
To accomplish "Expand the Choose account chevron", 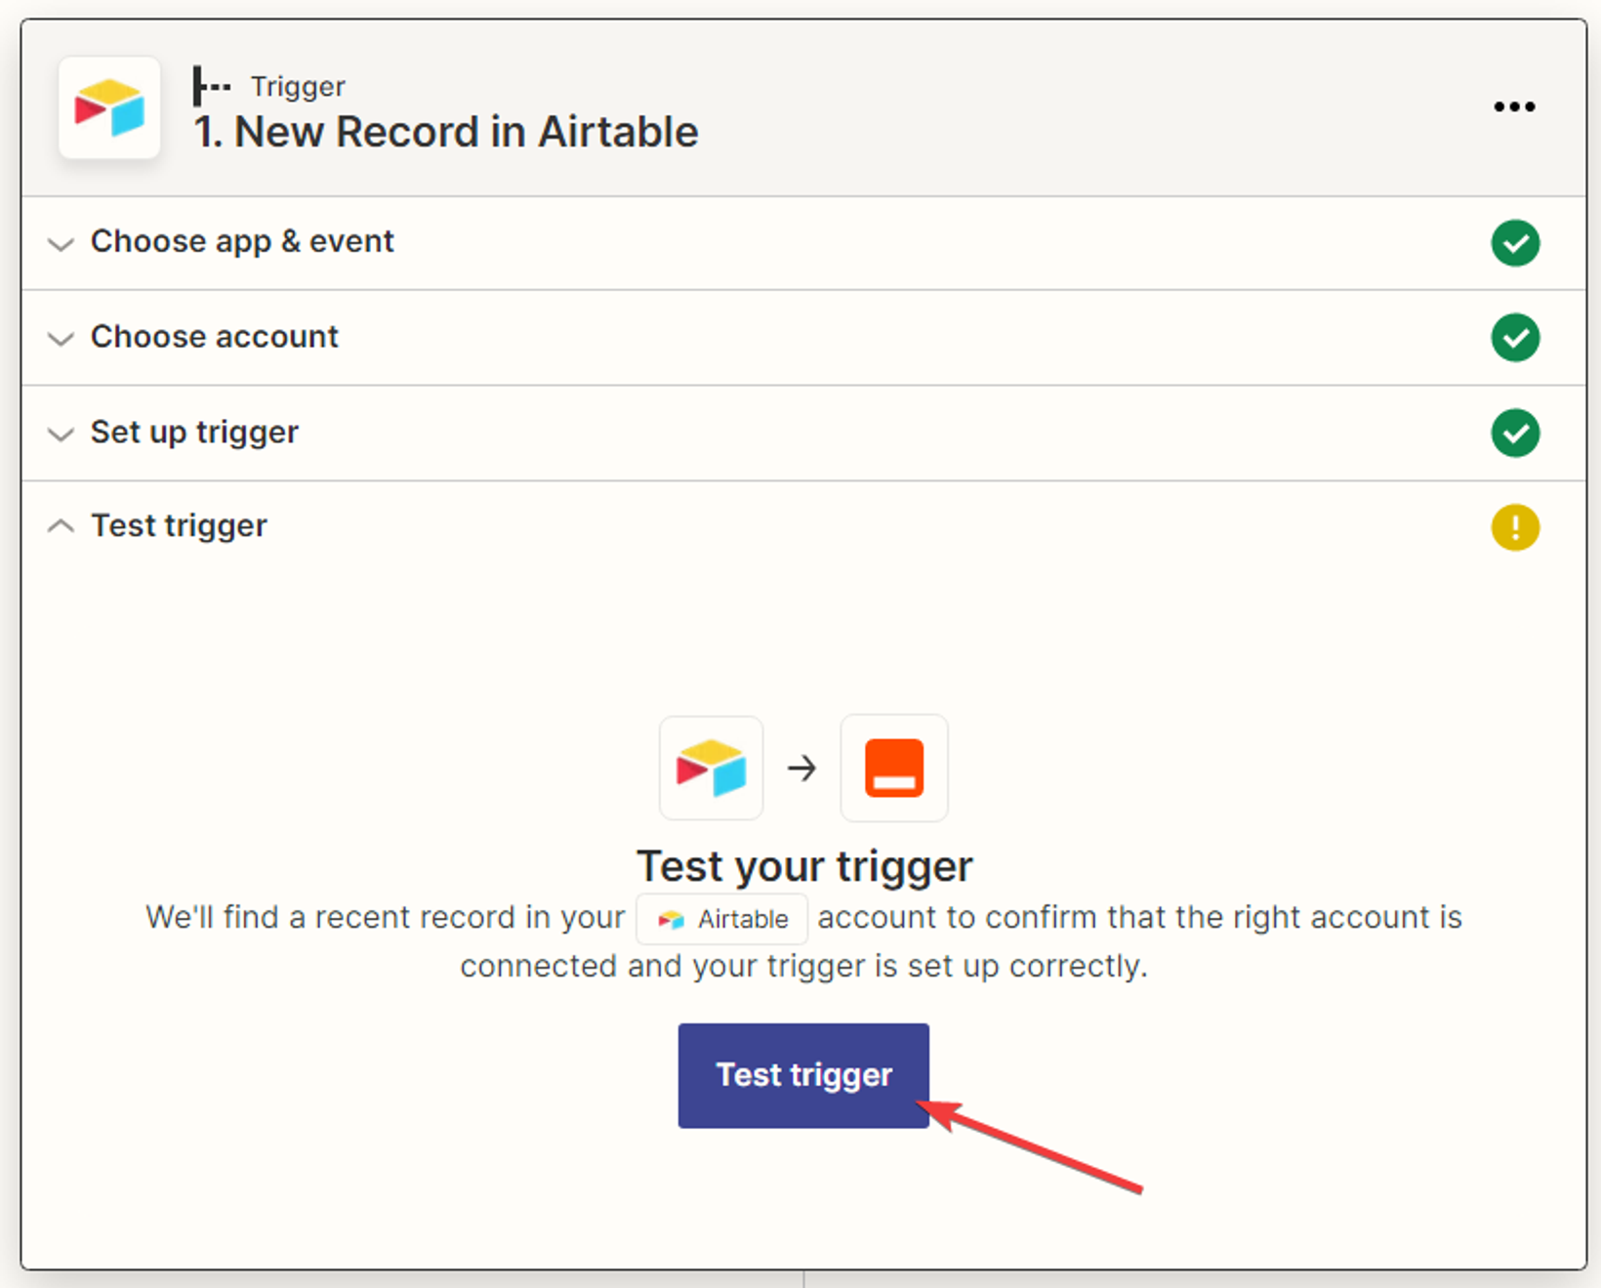I will click(x=61, y=338).
